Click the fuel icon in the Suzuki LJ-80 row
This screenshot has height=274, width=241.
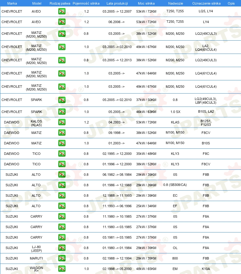coord(62,248)
